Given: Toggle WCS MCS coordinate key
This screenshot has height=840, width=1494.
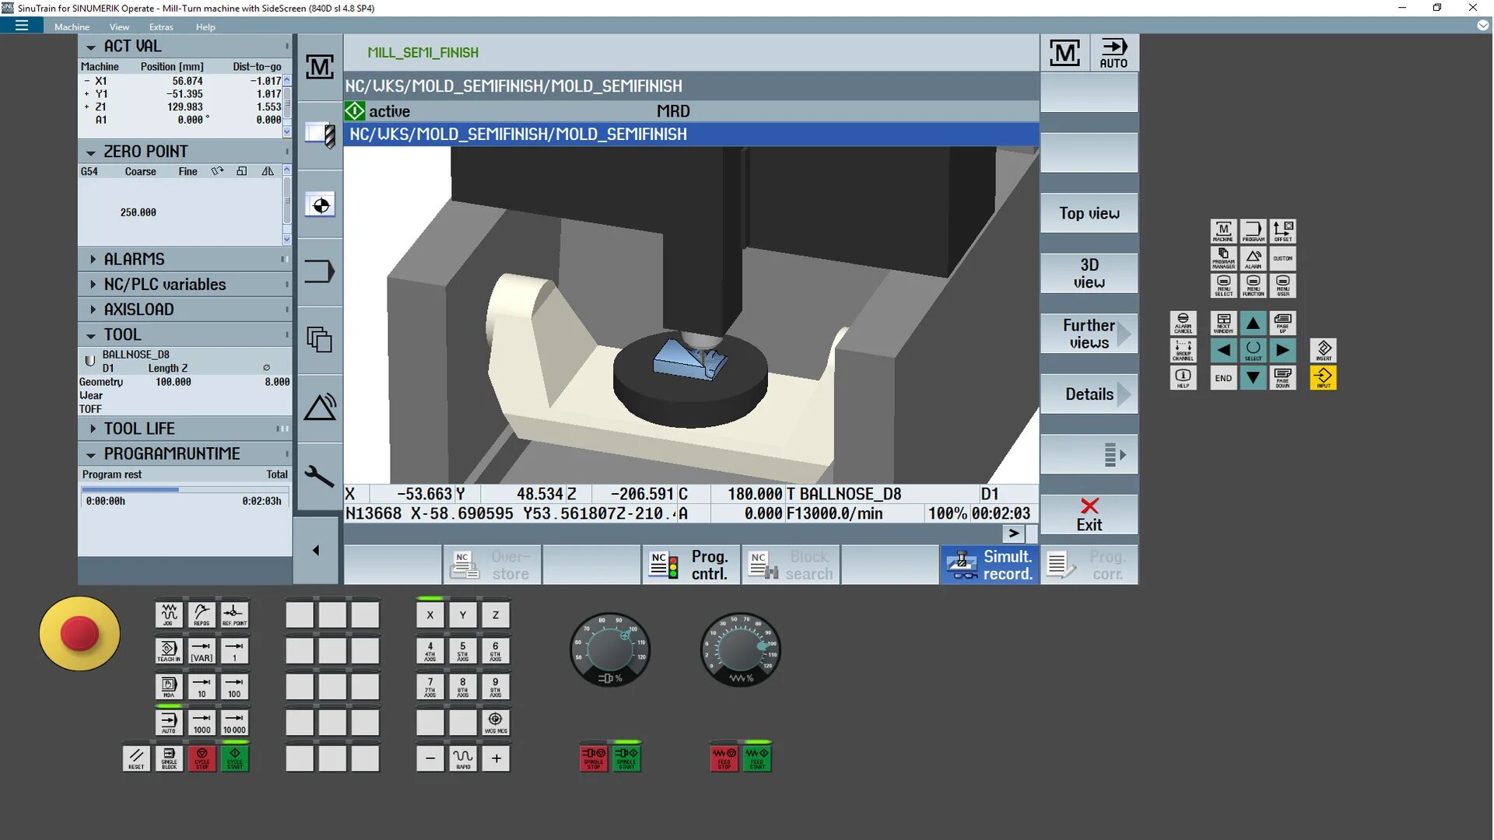Looking at the screenshot, I should 495,722.
